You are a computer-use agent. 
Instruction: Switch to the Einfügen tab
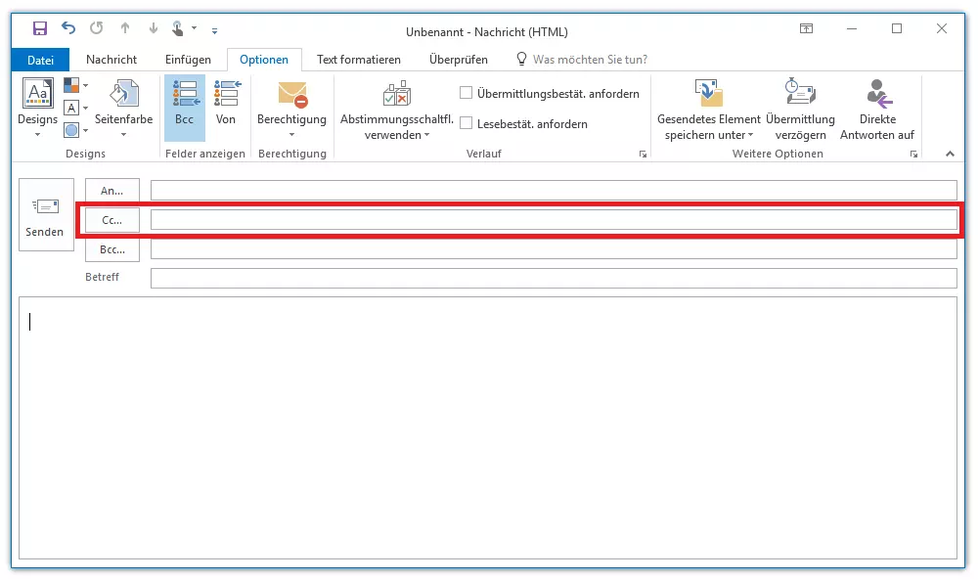(188, 60)
